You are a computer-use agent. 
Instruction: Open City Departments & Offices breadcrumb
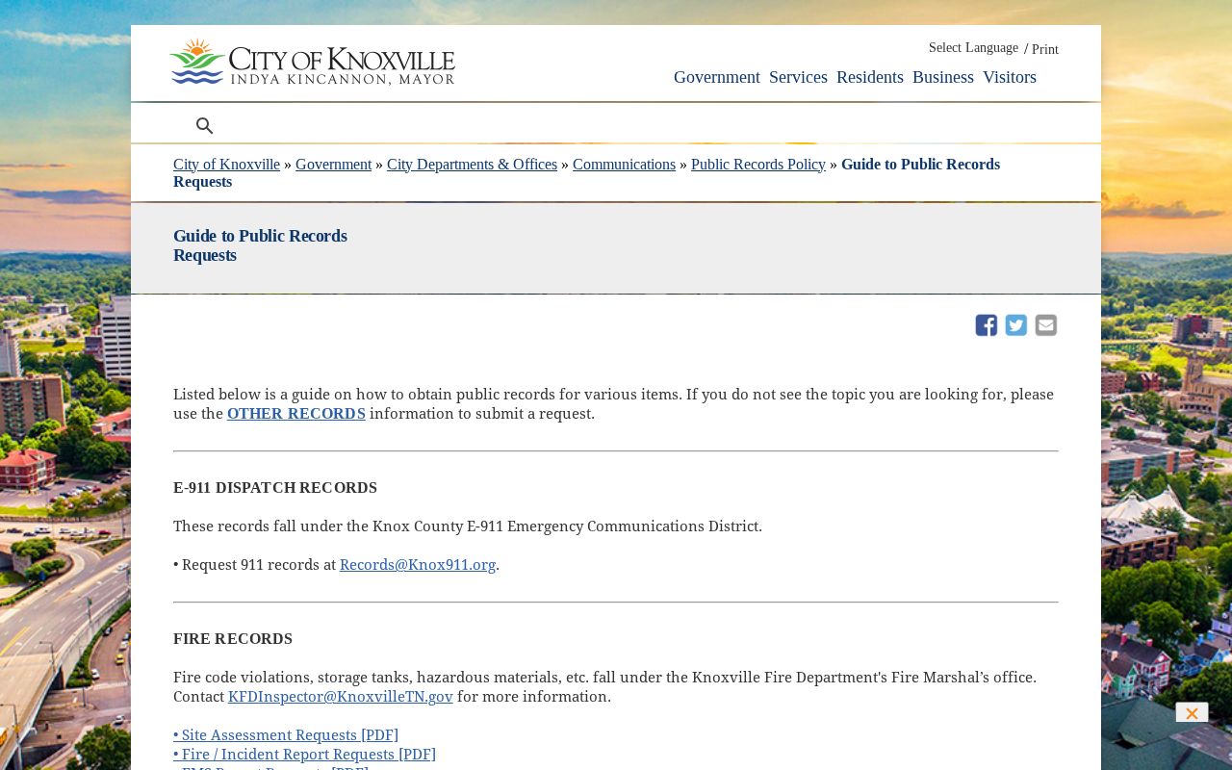472,165
